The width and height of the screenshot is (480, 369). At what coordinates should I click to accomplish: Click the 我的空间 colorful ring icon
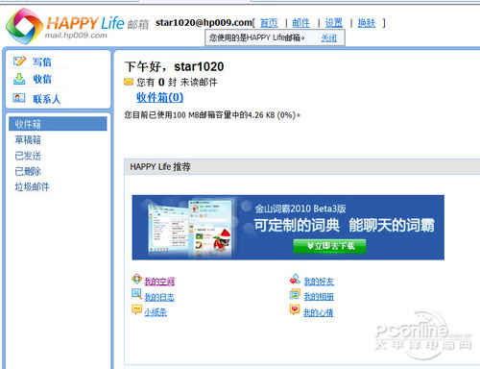click(136, 279)
